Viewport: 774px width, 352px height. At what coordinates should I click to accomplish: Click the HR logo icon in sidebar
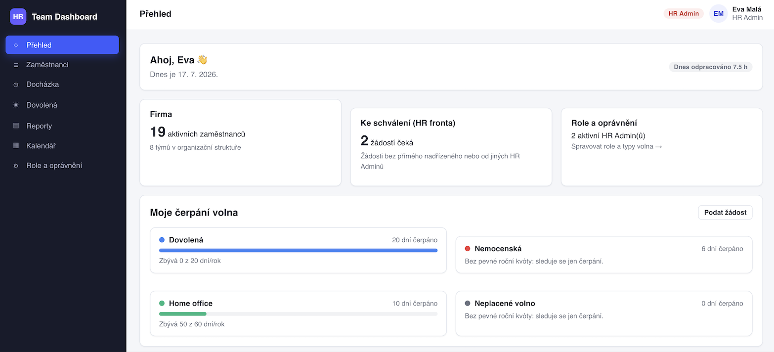pos(18,16)
